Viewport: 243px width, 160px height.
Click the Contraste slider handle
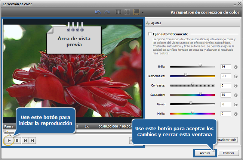tap(193, 85)
